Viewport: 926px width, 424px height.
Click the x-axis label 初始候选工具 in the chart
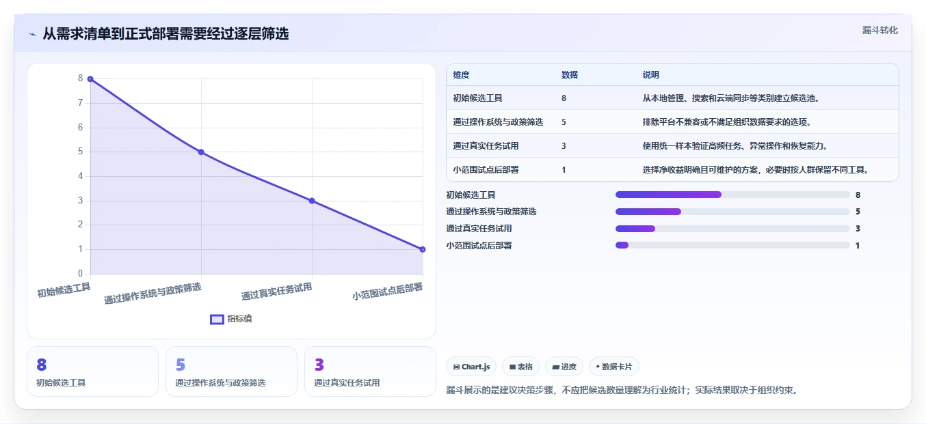[64, 290]
